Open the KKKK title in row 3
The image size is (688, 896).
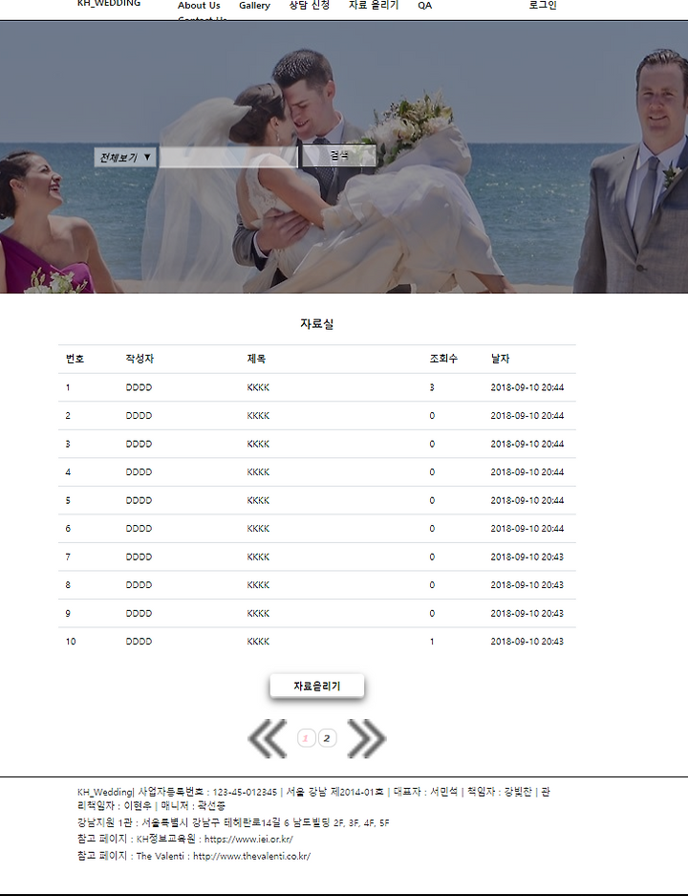tap(258, 444)
